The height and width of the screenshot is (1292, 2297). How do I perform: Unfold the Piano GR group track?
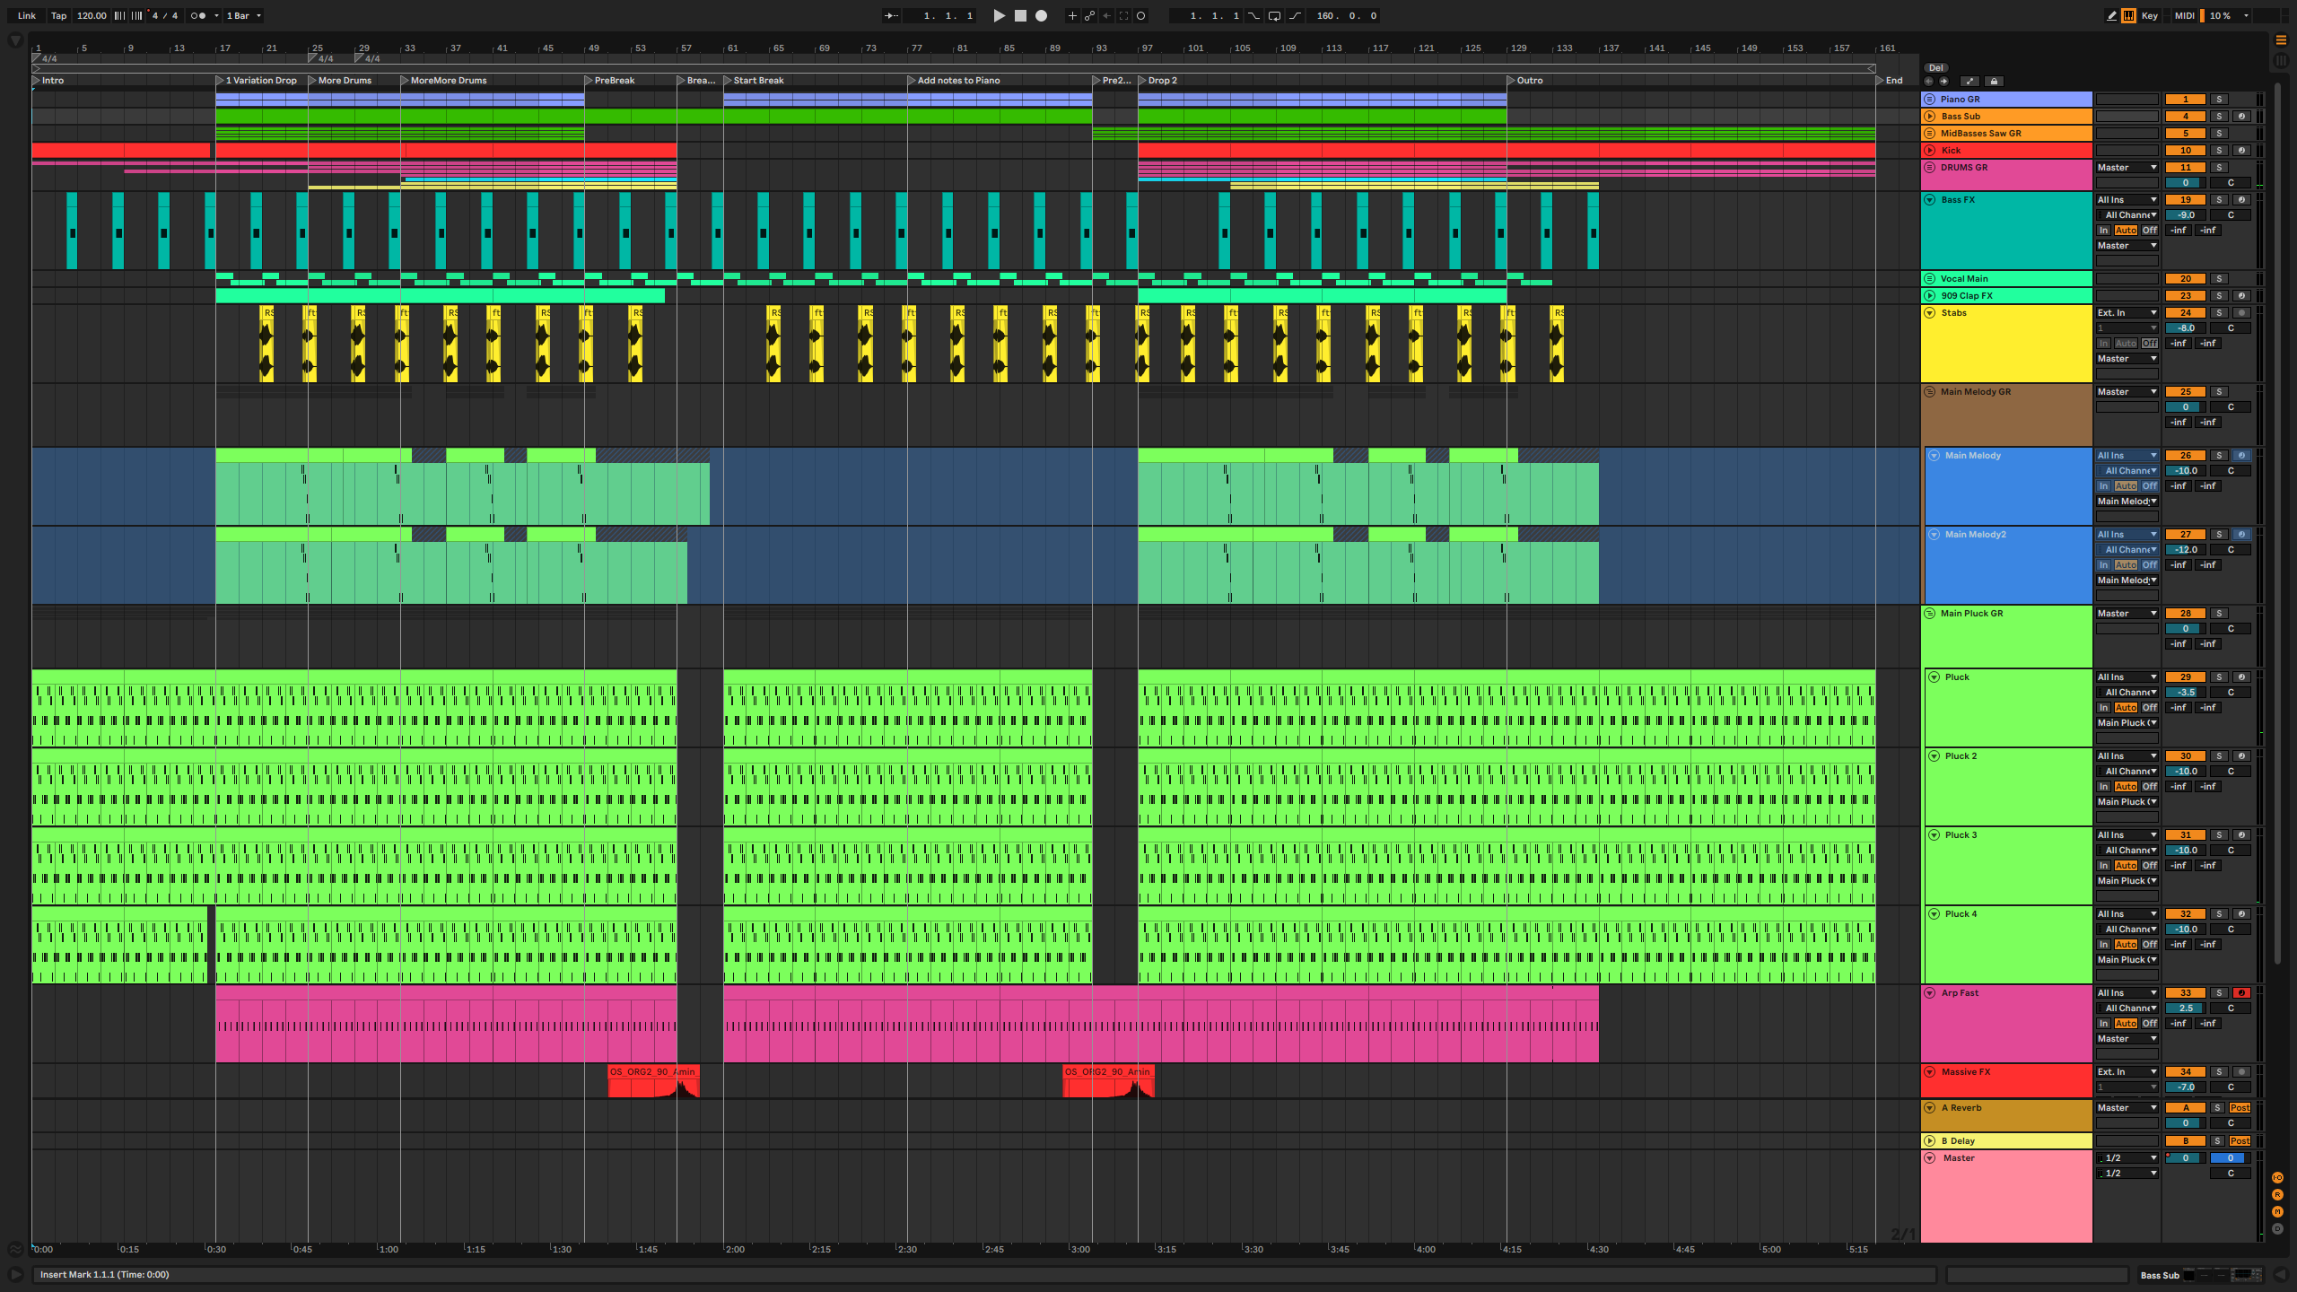[x=1930, y=100]
